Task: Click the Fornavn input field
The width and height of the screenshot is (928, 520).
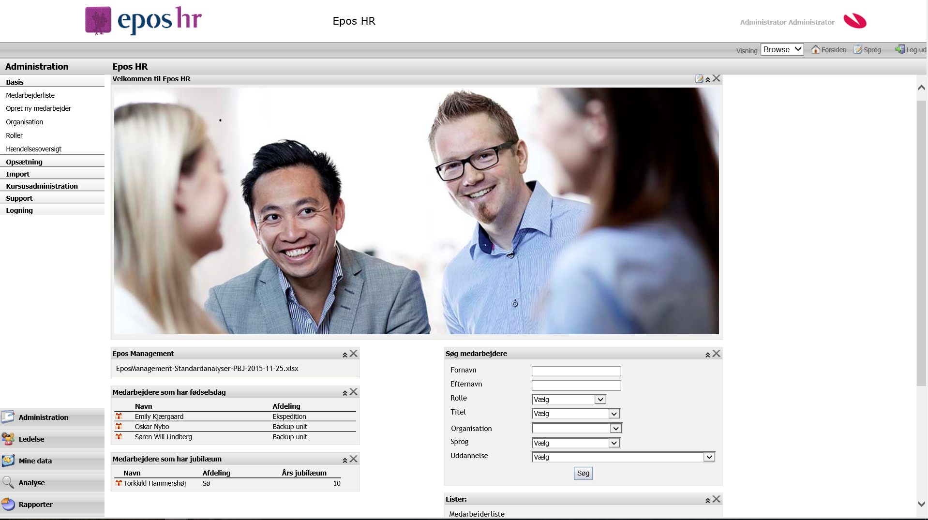Action: [576, 371]
